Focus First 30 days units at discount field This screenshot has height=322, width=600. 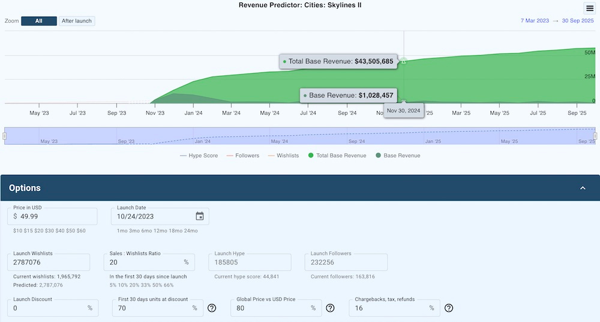(158, 308)
